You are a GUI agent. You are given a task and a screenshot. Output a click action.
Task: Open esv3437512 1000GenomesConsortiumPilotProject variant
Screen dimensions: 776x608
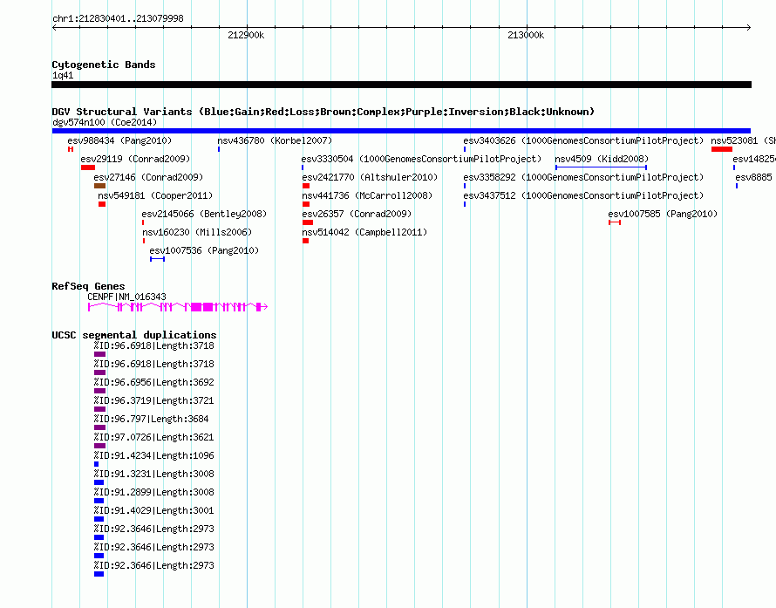pyautogui.click(x=583, y=195)
